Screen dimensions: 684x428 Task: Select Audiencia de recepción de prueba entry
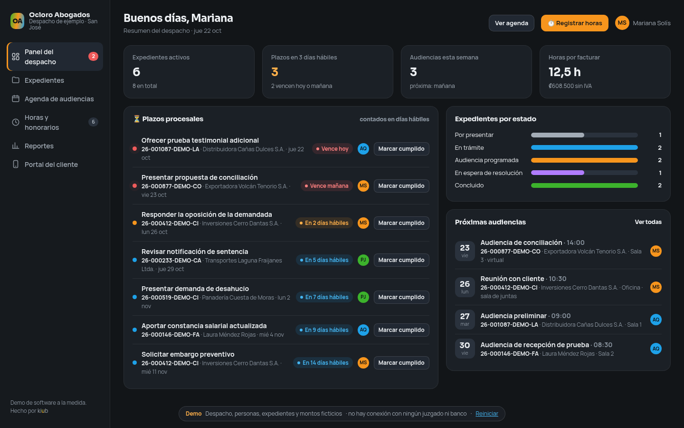pyautogui.click(x=558, y=349)
